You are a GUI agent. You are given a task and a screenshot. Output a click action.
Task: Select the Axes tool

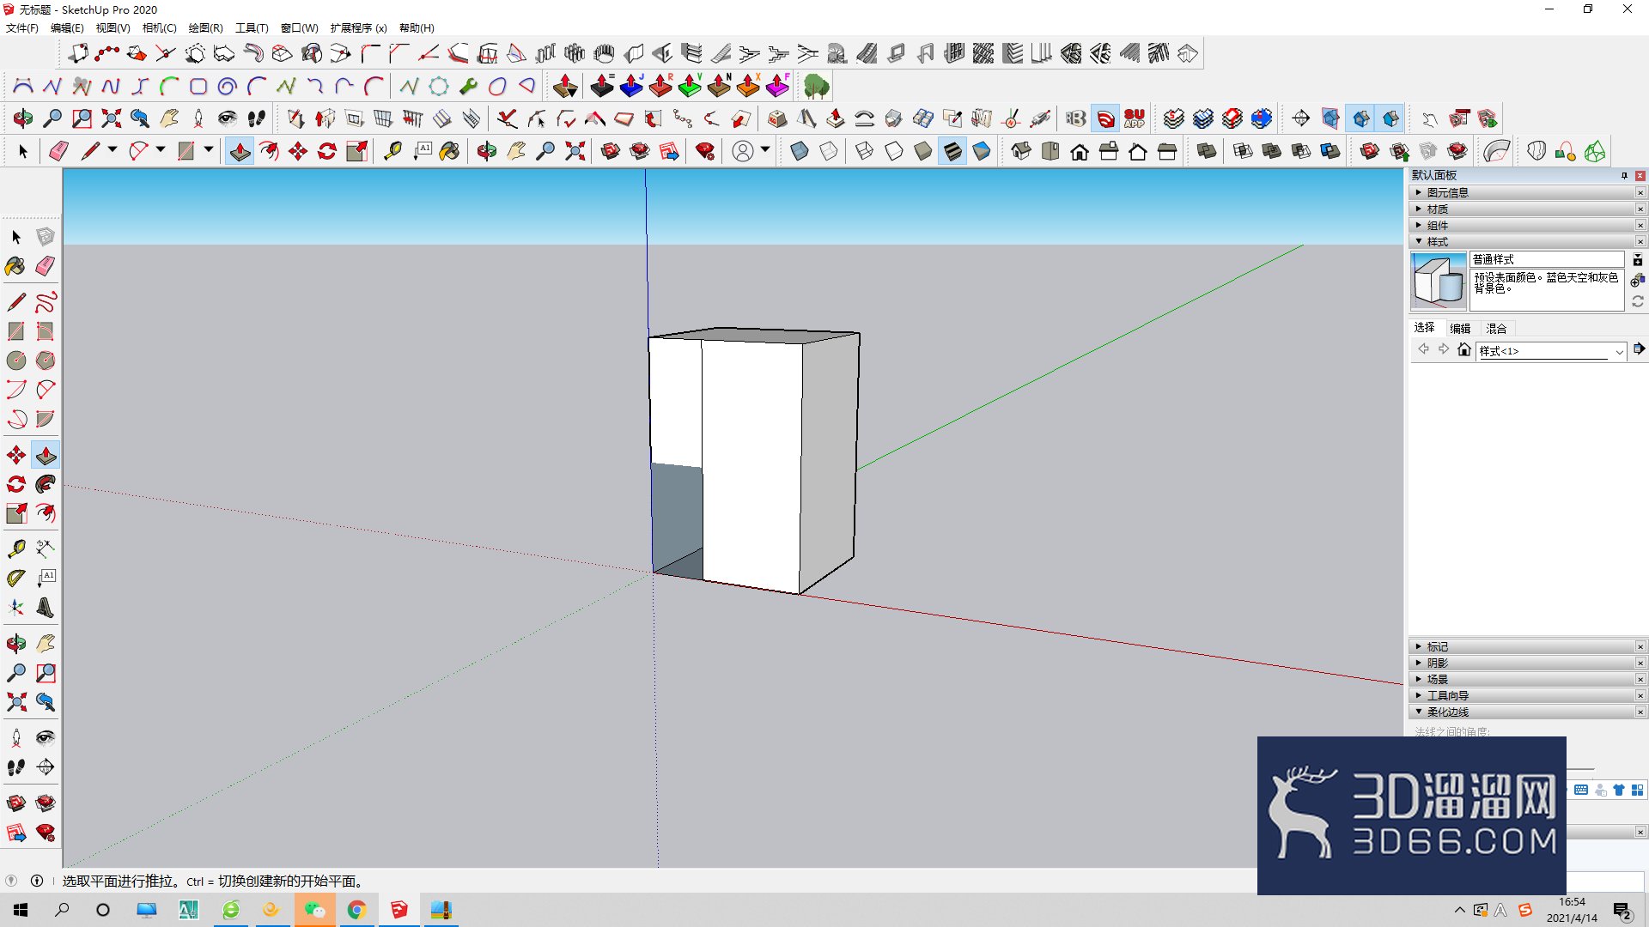(16, 608)
